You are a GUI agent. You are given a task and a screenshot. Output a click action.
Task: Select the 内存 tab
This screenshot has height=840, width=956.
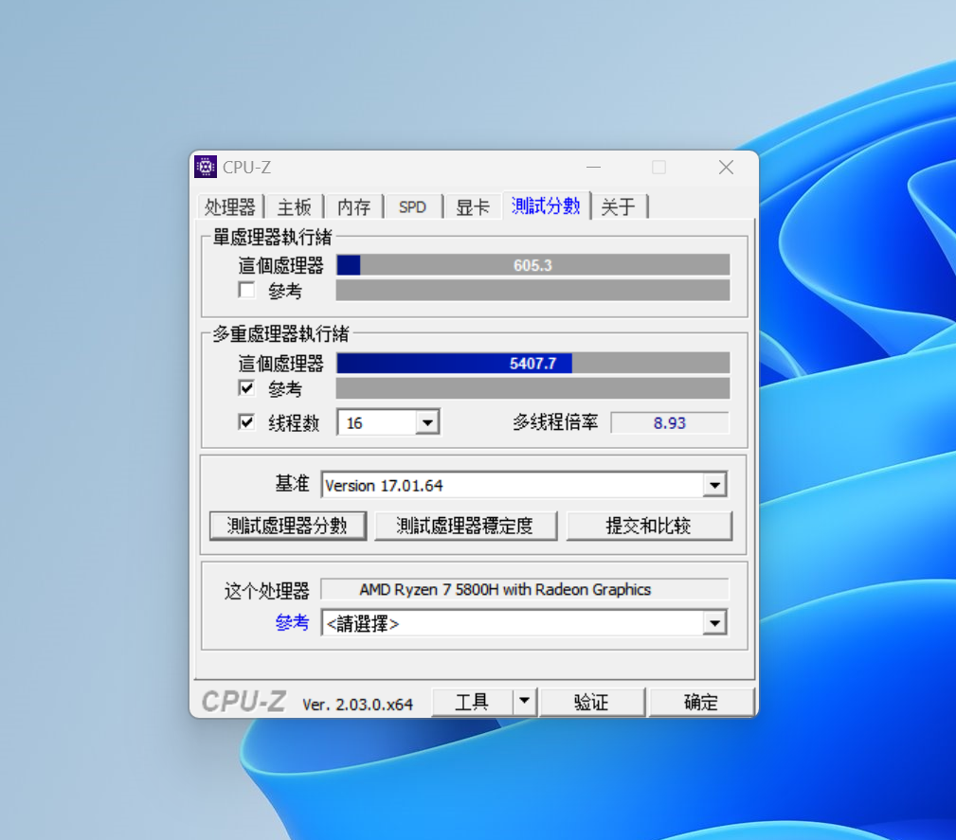tap(353, 206)
